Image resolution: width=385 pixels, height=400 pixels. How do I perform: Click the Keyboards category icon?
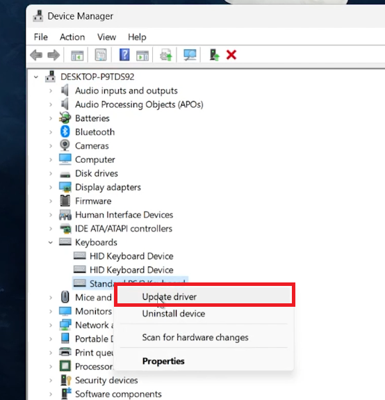[65, 242]
